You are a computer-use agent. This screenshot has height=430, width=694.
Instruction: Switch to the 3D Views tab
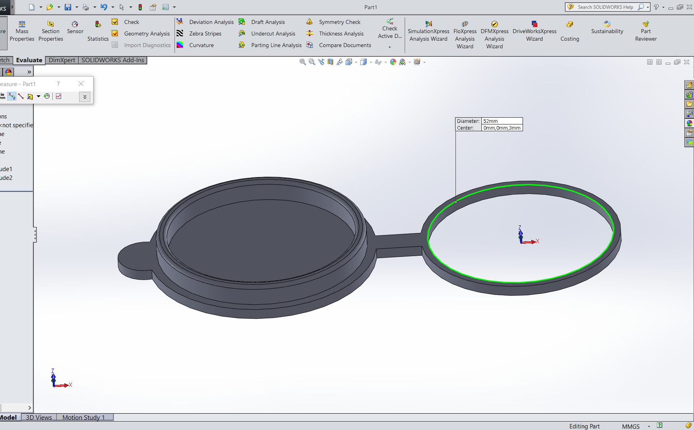point(39,417)
